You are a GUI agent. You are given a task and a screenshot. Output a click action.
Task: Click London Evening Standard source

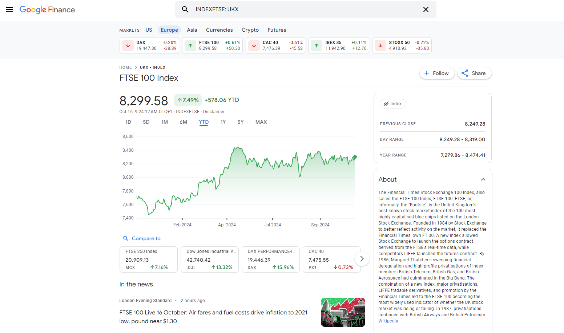click(145, 301)
